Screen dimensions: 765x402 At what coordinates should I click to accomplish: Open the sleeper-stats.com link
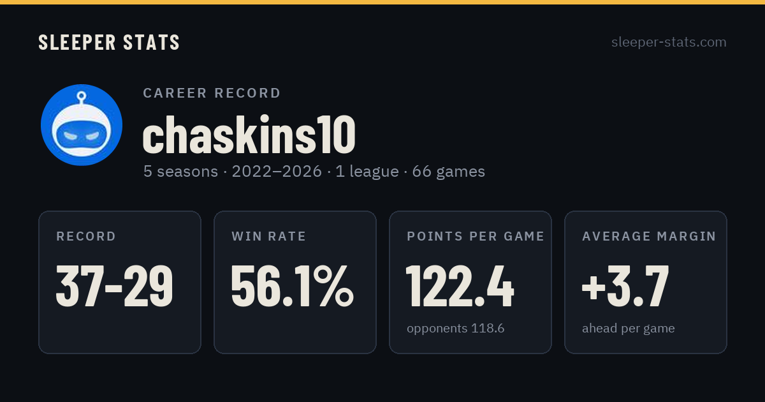pos(669,42)
